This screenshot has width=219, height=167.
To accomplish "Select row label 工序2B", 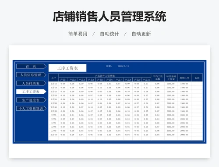I will 53,95.
